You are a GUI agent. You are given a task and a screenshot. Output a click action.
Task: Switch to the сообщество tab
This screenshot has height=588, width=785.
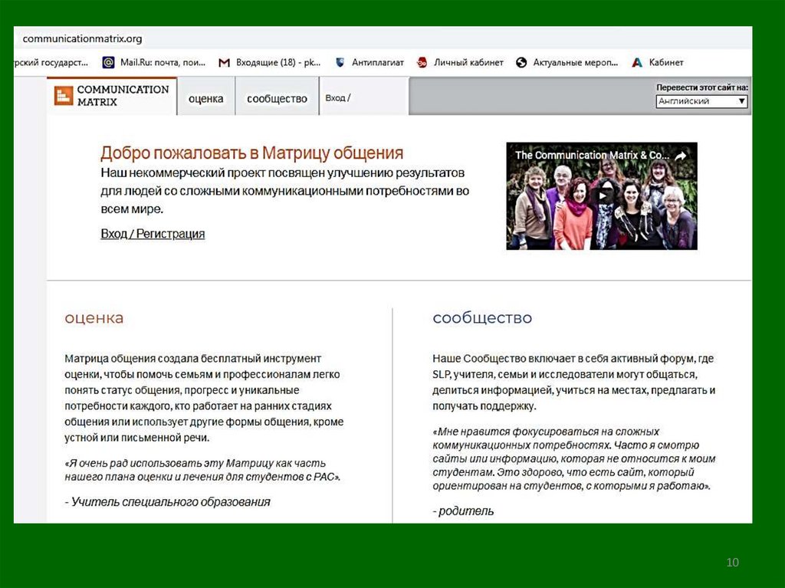coord(277,99)
